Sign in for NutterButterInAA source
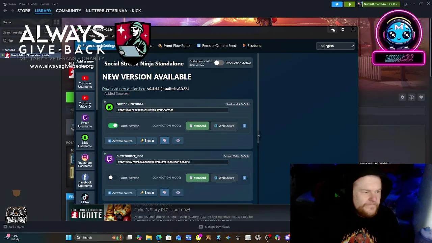Image resolution: width=432 pixels, height=243 pixels. [147, 141]
